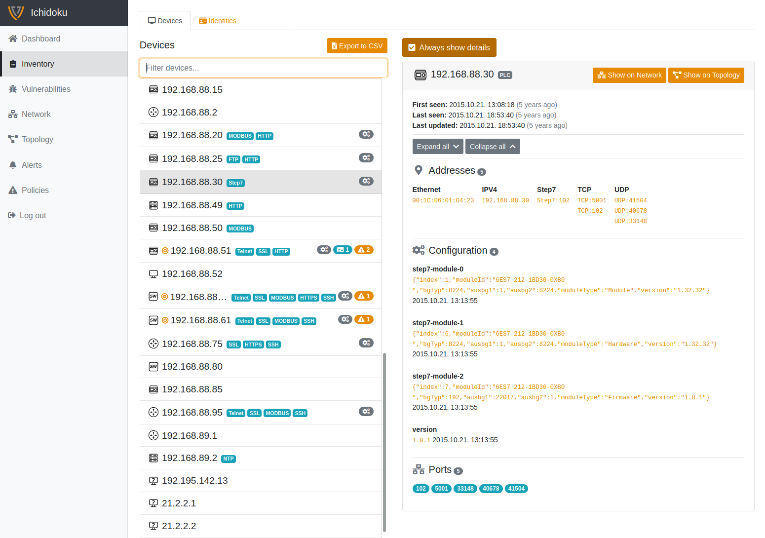Click server icon for 192.168.88.49
Image resolution: width=765 pixels, height=538 pixels.
(x=153, y=205)
